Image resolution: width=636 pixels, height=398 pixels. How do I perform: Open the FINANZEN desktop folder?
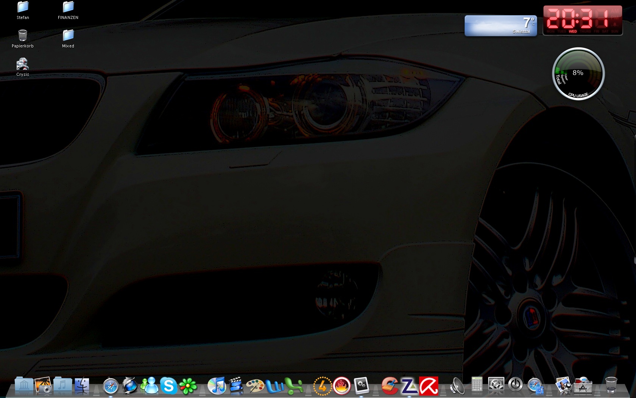(x=68, y=10)
